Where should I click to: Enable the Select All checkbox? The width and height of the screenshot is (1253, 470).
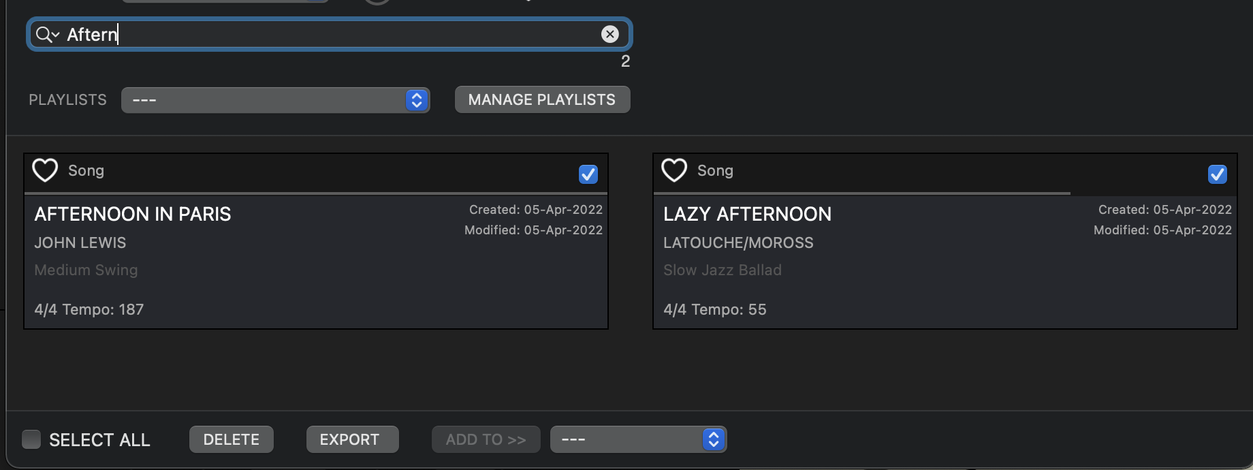point(31,439)
